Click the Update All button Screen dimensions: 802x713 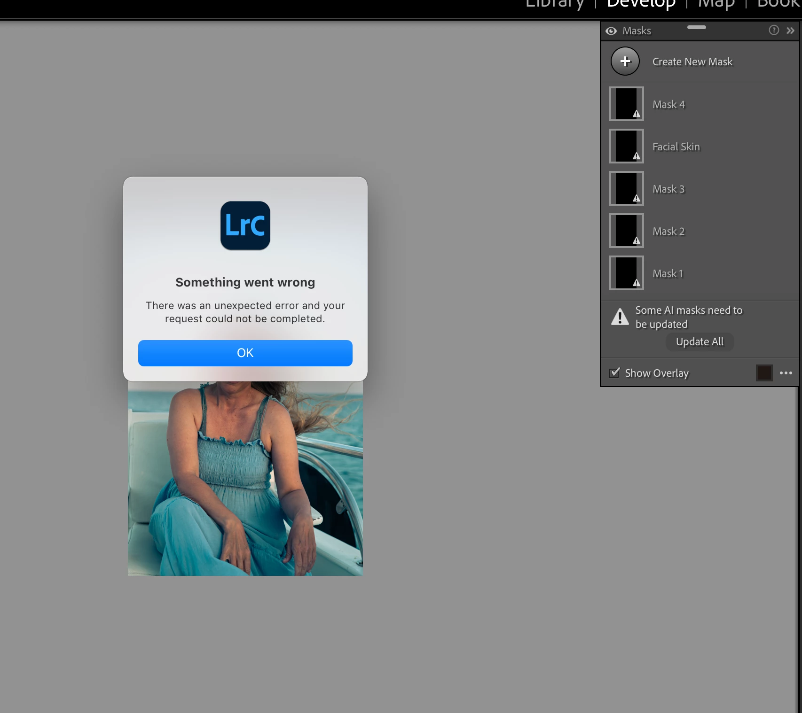pyautogui.click(x=700, y=341)
